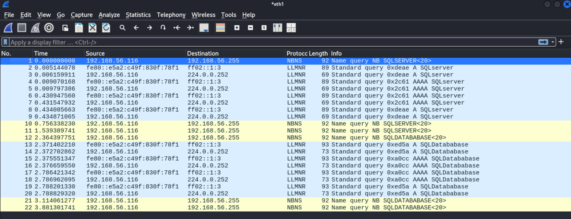The height and width of the screenshot is (219, 571).
Task: Open the View menu
Action: (44, 15)
